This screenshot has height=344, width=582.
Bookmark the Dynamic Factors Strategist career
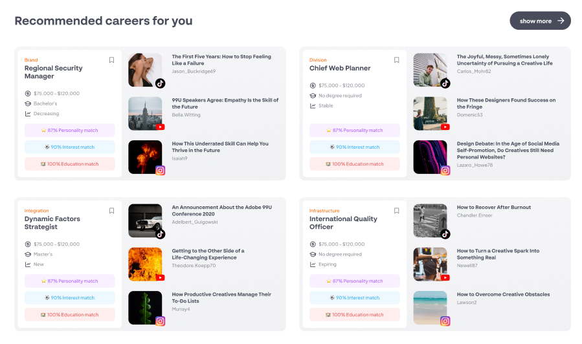(x=111, y=211)
